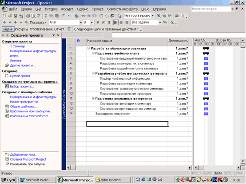The height and width of the screenshot is (184, 246).
Task: Apply bold formatting Ж button
Action: point(98,23)
